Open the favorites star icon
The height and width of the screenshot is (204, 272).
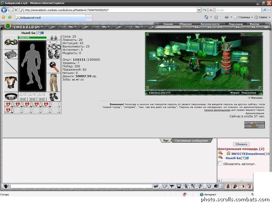[4, 17]
